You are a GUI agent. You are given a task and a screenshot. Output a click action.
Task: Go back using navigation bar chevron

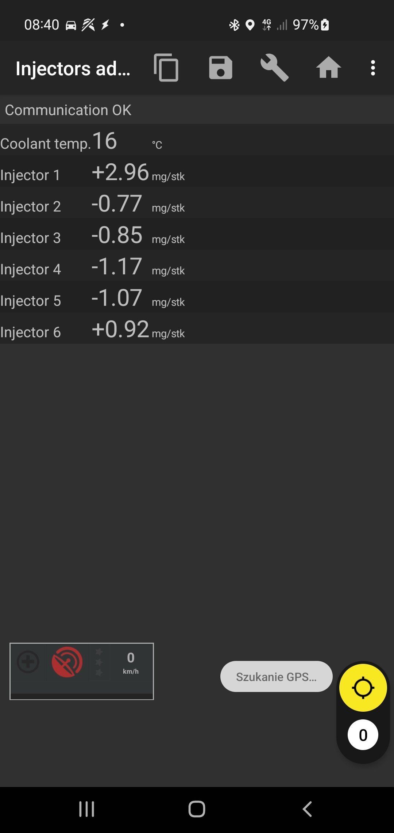pos(307,809)
